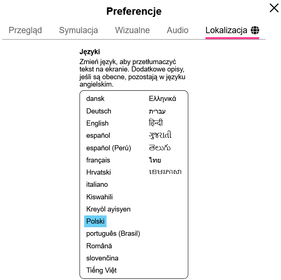Click the globe icon on Lokalizacja tab

coord(255,30)
